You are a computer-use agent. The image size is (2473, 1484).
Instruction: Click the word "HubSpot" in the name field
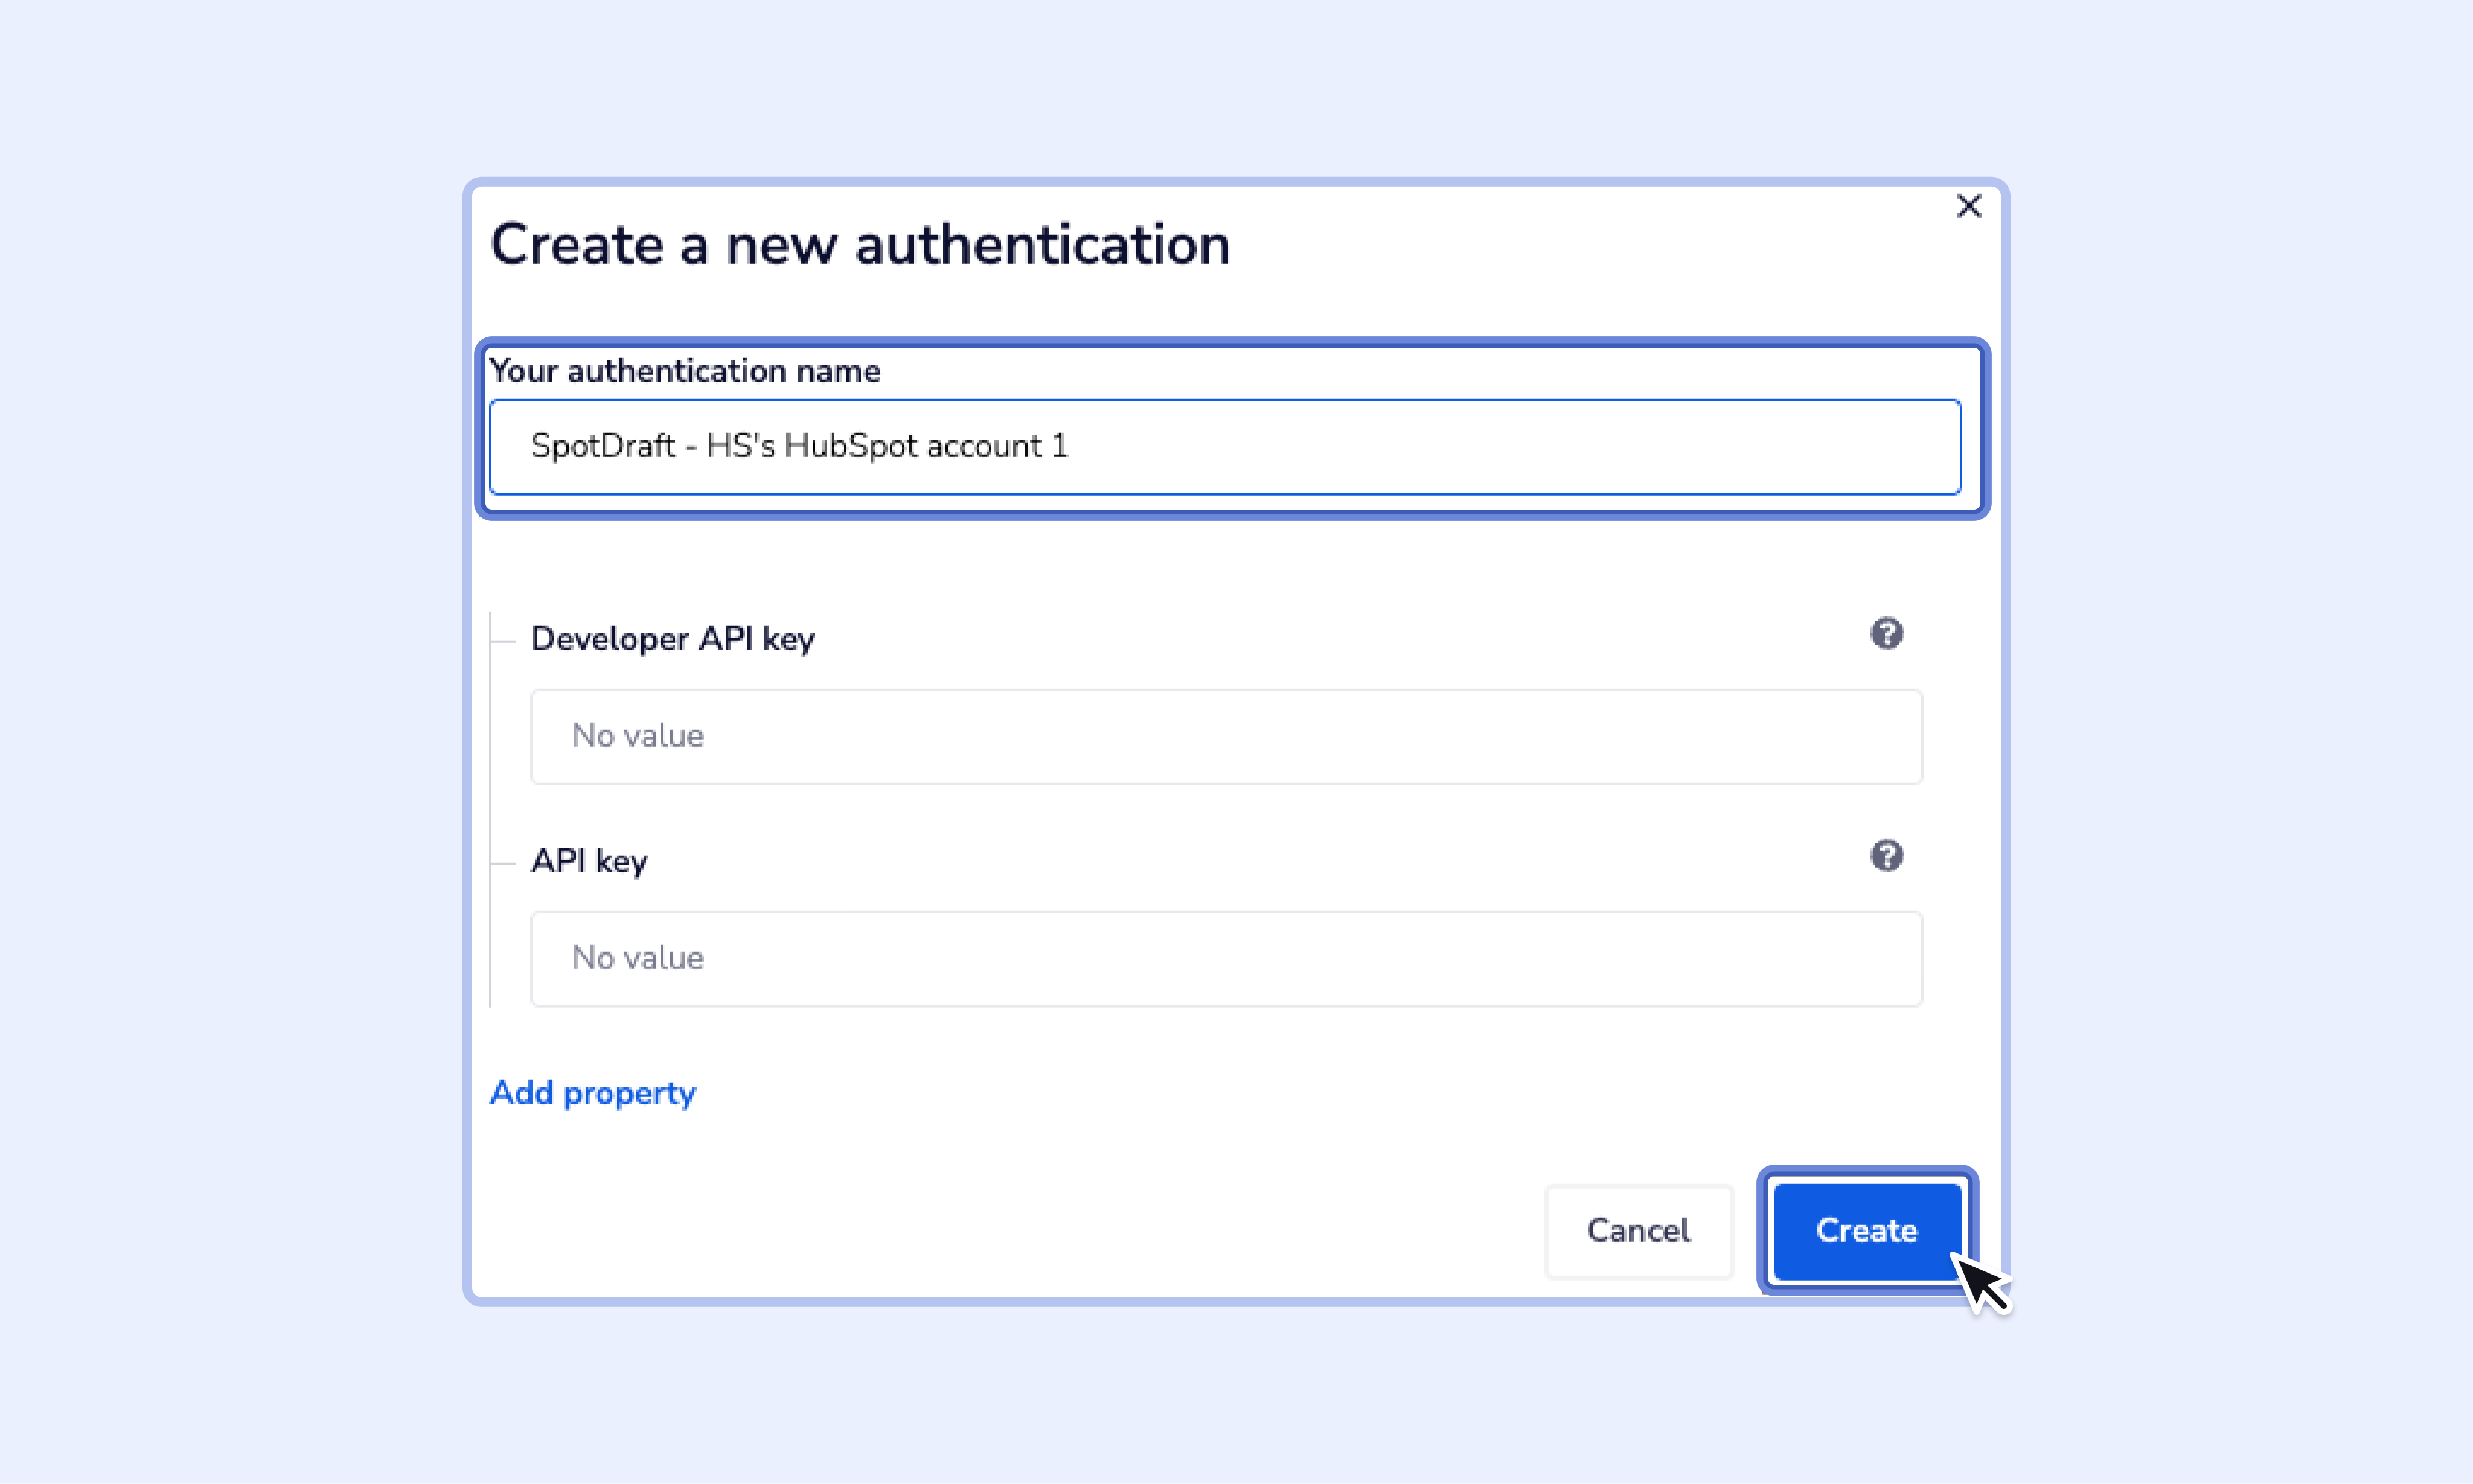click(x=851, y=446)
